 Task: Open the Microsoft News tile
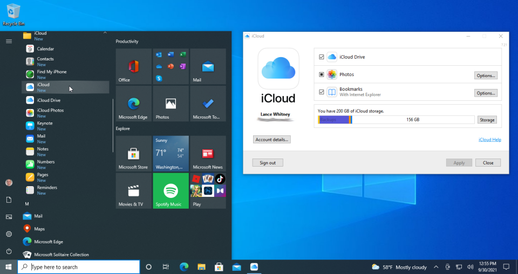(x=208, y=154)
